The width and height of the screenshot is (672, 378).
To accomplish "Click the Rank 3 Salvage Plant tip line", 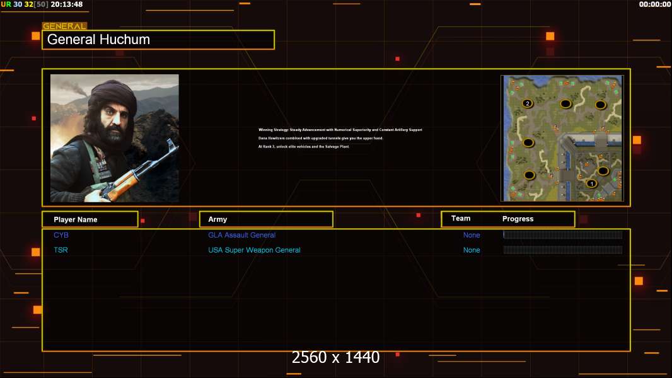I will 304,146.
